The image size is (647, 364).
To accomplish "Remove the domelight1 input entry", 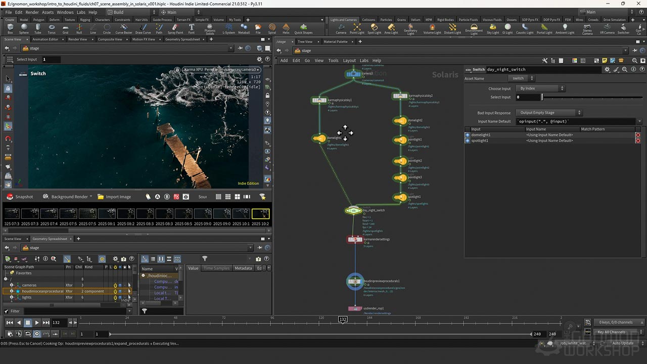I will [638, 135].
